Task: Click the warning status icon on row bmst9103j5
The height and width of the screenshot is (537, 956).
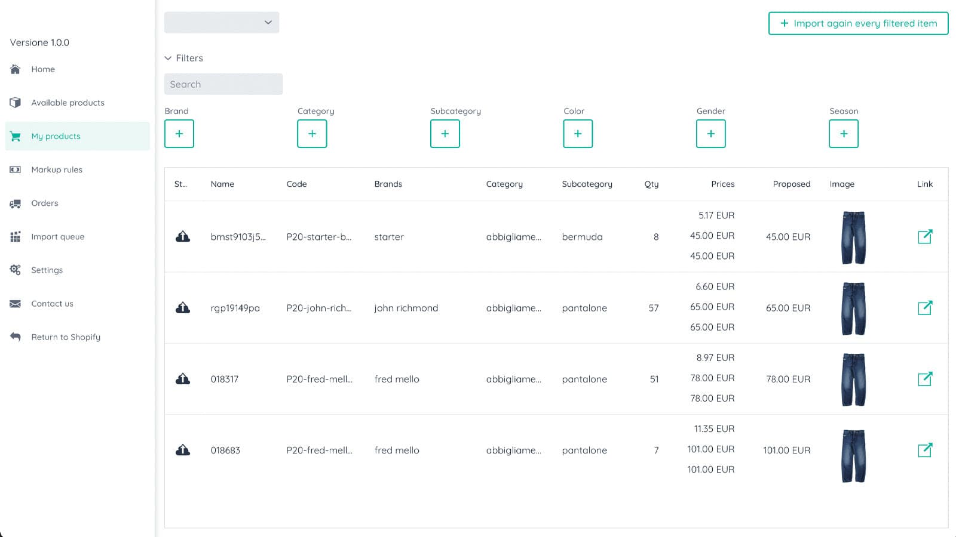Action: tap(182, 237)
